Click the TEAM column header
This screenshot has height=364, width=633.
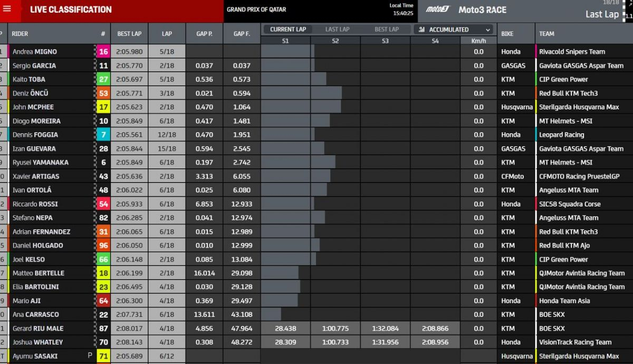pyautogui.click(x=546, y=34)
